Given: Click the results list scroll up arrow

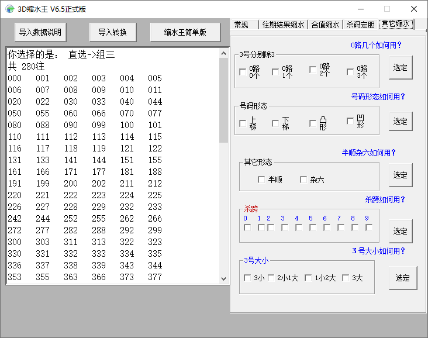Looking at the screenshot, I should coord(223,53).
